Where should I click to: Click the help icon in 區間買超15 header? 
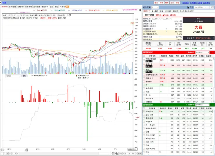(x=186, y=52)
